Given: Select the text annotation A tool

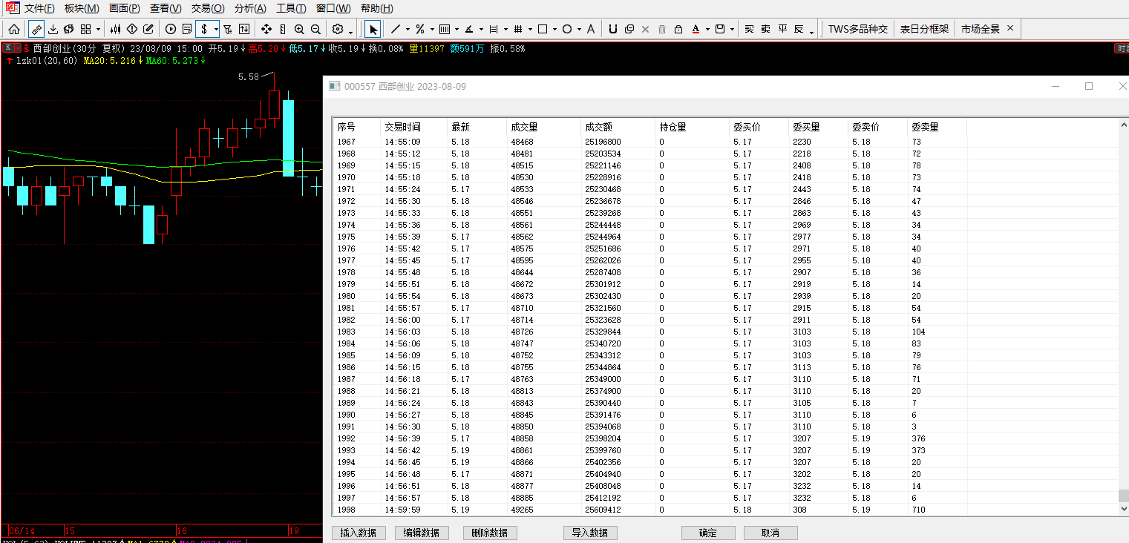Looking at the screenshot, I should point(591,29).
